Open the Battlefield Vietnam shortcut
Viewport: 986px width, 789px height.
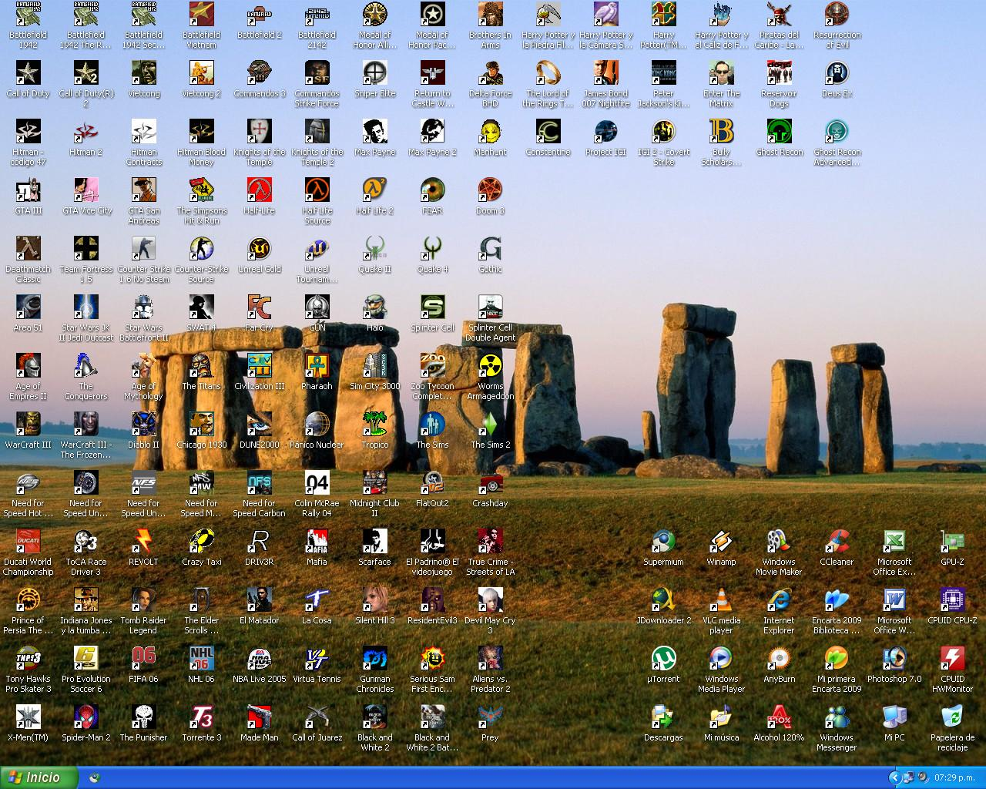tap(202, 26)
